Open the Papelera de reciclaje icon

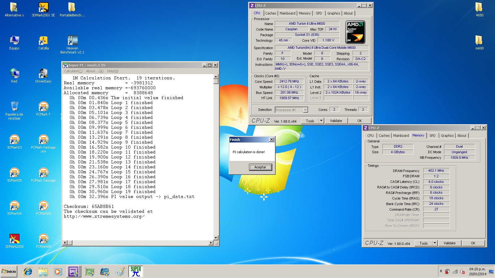click(x=14, y=111)
